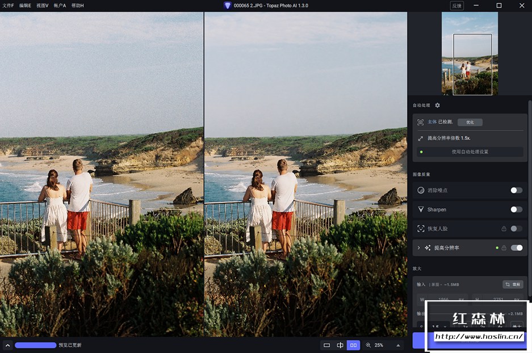Click the subject detection icon
The width and height of the screenshot is (532, 353).
point(421,122)
